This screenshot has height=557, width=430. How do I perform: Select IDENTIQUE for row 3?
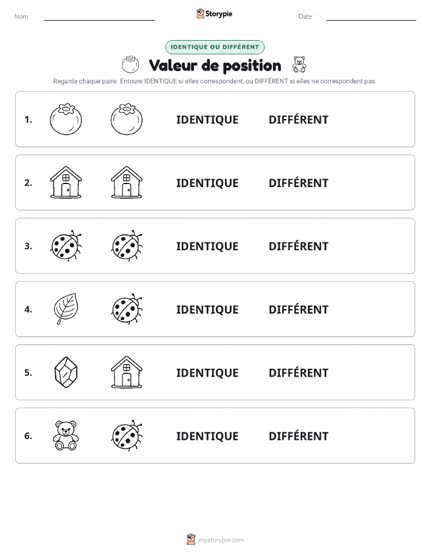click(207, 246)
